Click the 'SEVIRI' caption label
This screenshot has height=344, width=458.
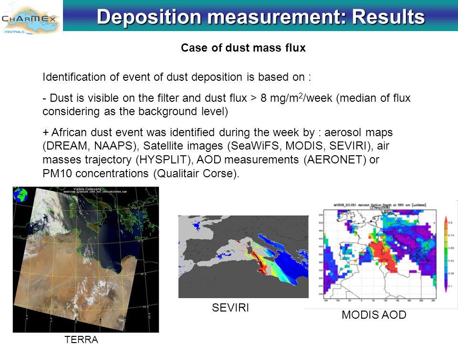[x=230, y=308]
